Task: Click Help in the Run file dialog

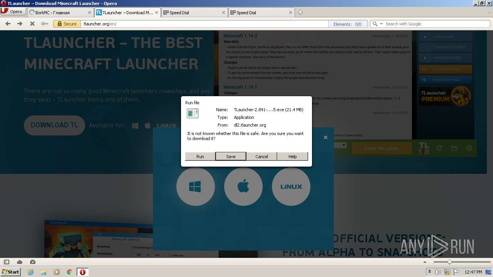Action: click(x=292, y=156)
